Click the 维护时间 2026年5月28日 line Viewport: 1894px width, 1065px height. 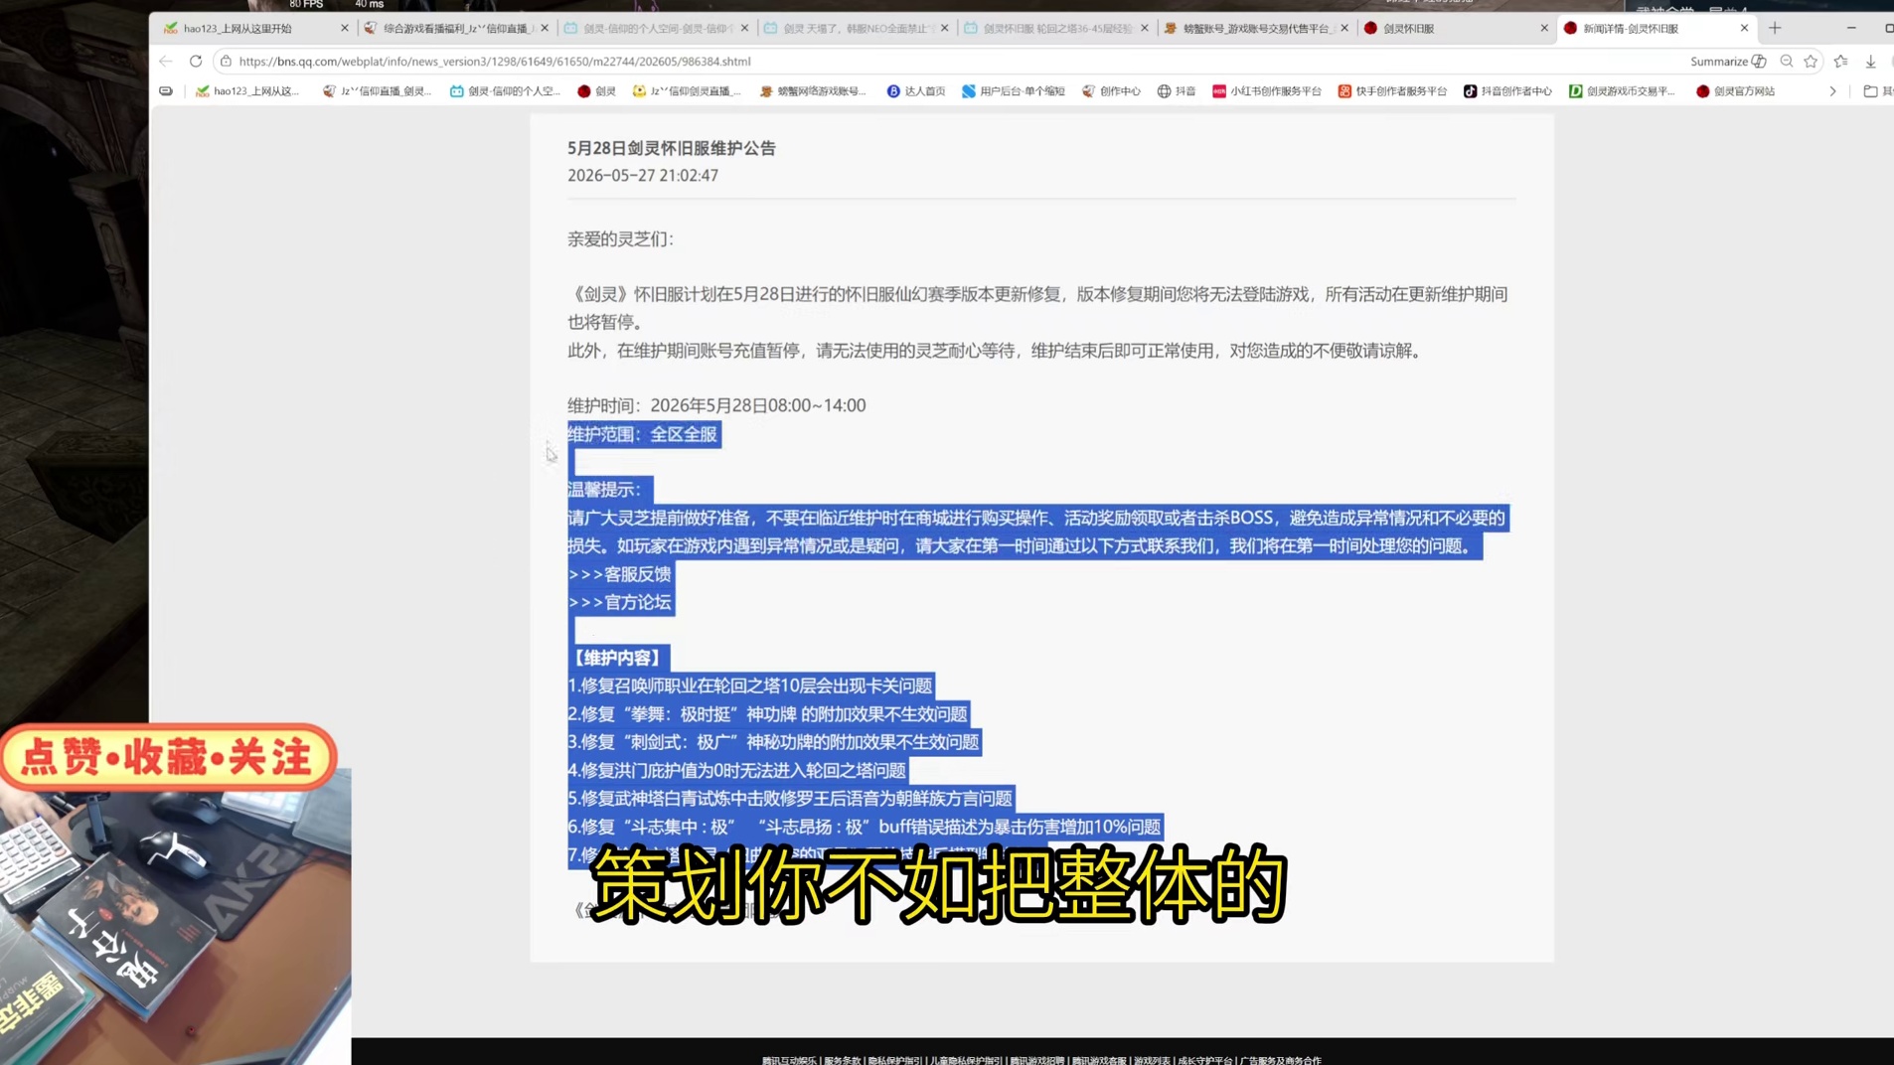point(716,405)
